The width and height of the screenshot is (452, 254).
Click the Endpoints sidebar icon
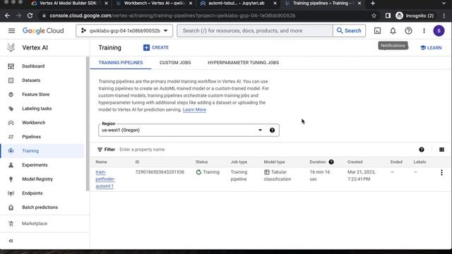click(x=11, y=193)
